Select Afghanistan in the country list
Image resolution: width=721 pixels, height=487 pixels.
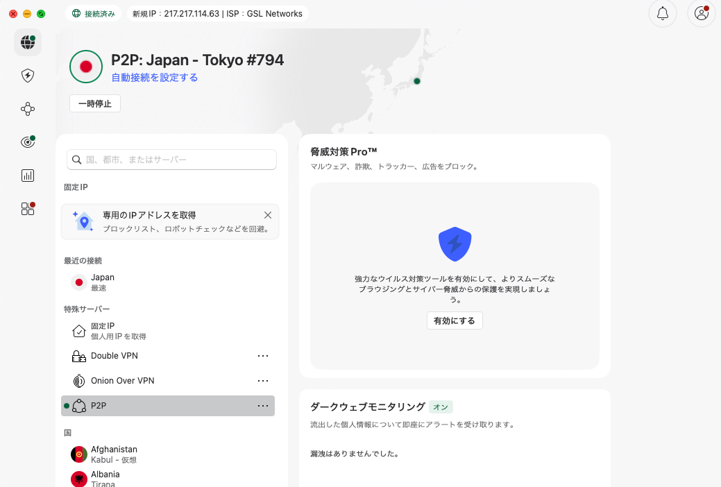(x=114, y=454)
